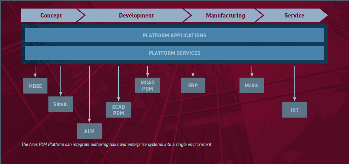
Task: Click the arrow pointing to Simul.
Action: (x=61, y=81)
